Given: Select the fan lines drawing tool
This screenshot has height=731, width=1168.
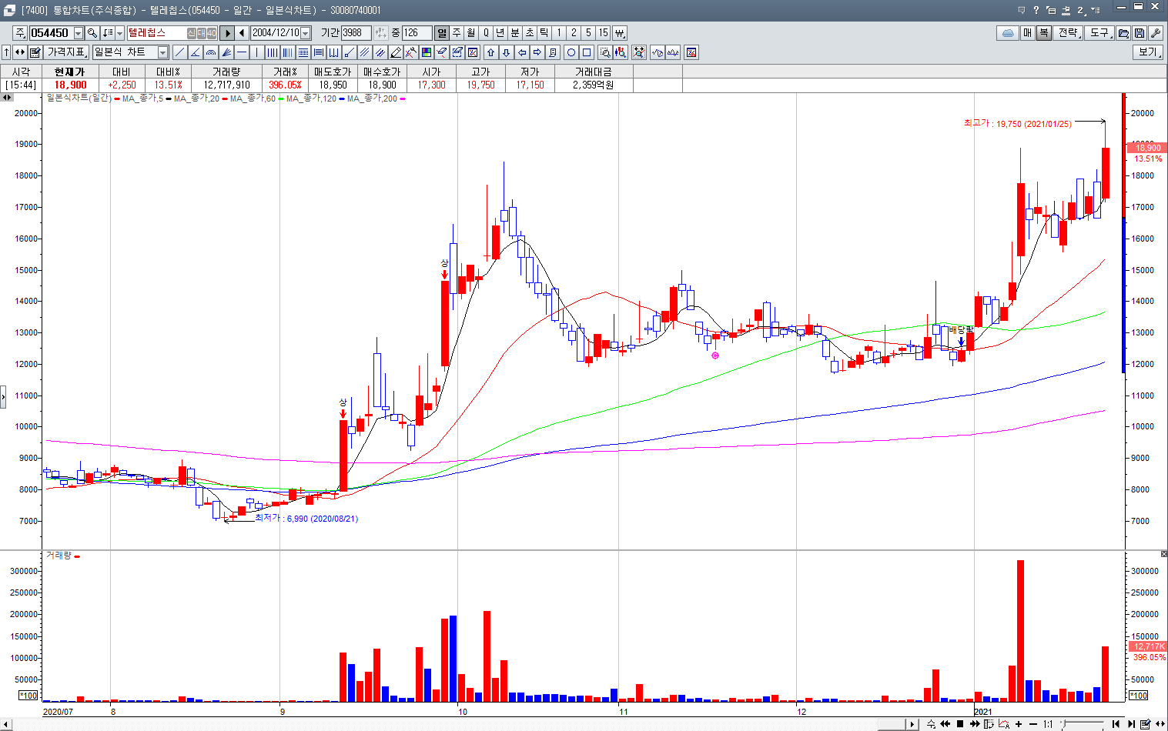Looking at the screenshot, I should 226,52.
